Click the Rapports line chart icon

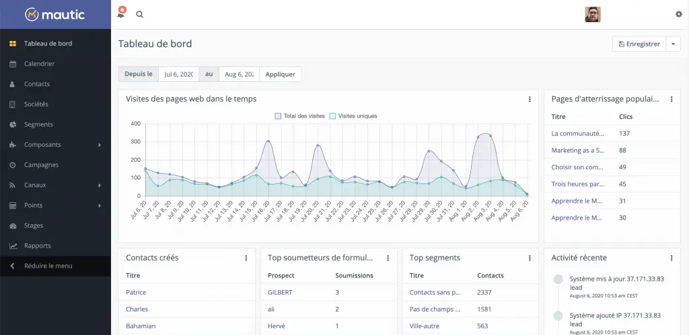click(13, 246)
